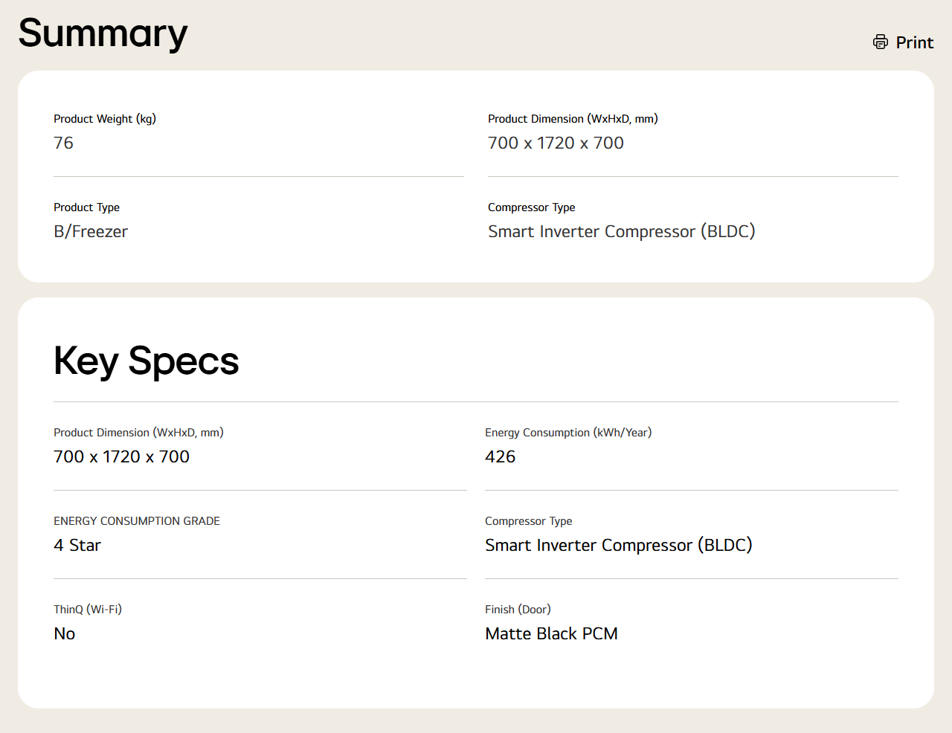
Task: Select the energy consumption value 426
Action: (x=500, y=457)
